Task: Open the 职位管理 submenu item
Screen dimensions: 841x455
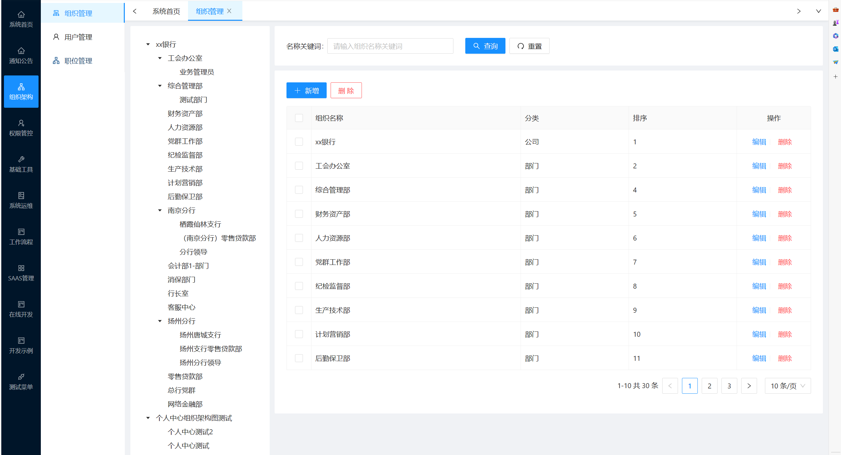Action: click(83, 61)
